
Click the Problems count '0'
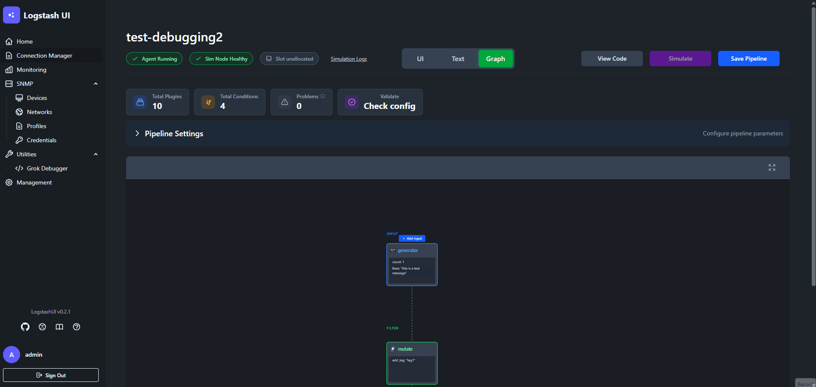(x=299, y=106)
